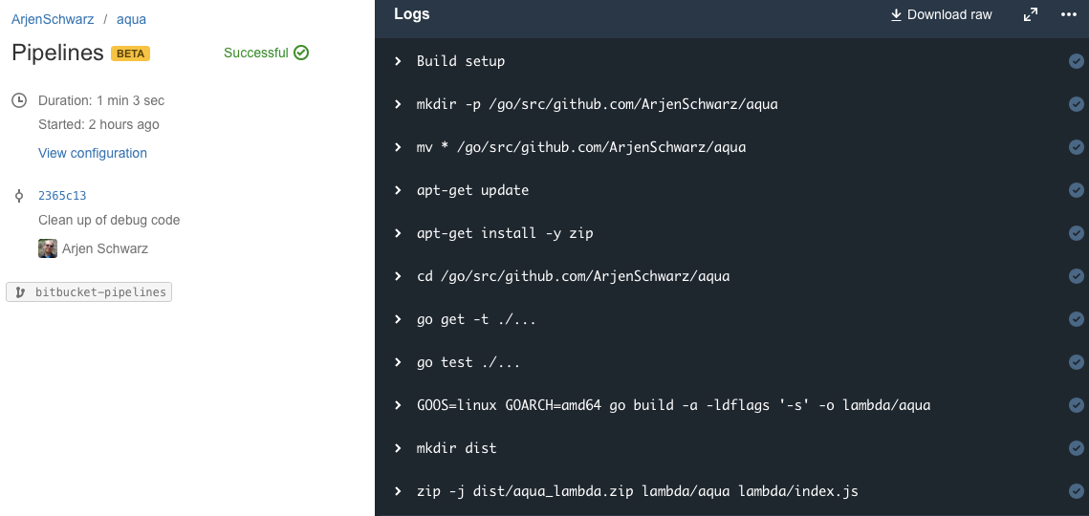The image size is (1089, 516).
Task: Open the View configuration link
Action: [93, 153]
